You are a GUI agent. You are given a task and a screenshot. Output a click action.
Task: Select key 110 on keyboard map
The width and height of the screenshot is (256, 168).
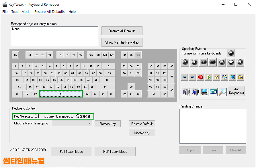click(15, 55)
